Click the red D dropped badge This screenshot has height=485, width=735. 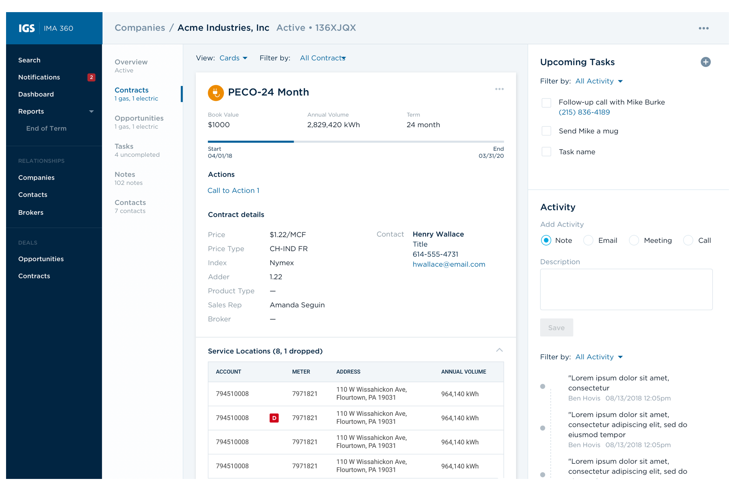pyautogui.click(x=274, y=418)
